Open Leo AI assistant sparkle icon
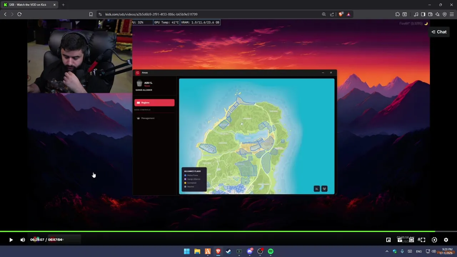Screen dimensions: 457x257 [x=437, y=14]
